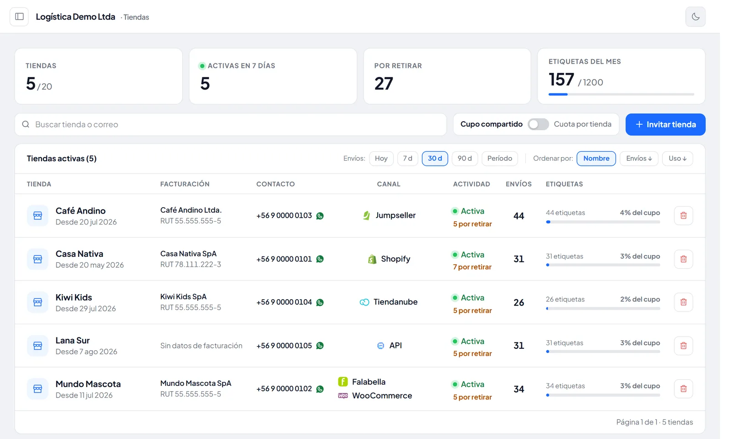The height and width of the screenshot is (439, 729).
Task: Delete the Café Andino store
Action: point(683,215)
